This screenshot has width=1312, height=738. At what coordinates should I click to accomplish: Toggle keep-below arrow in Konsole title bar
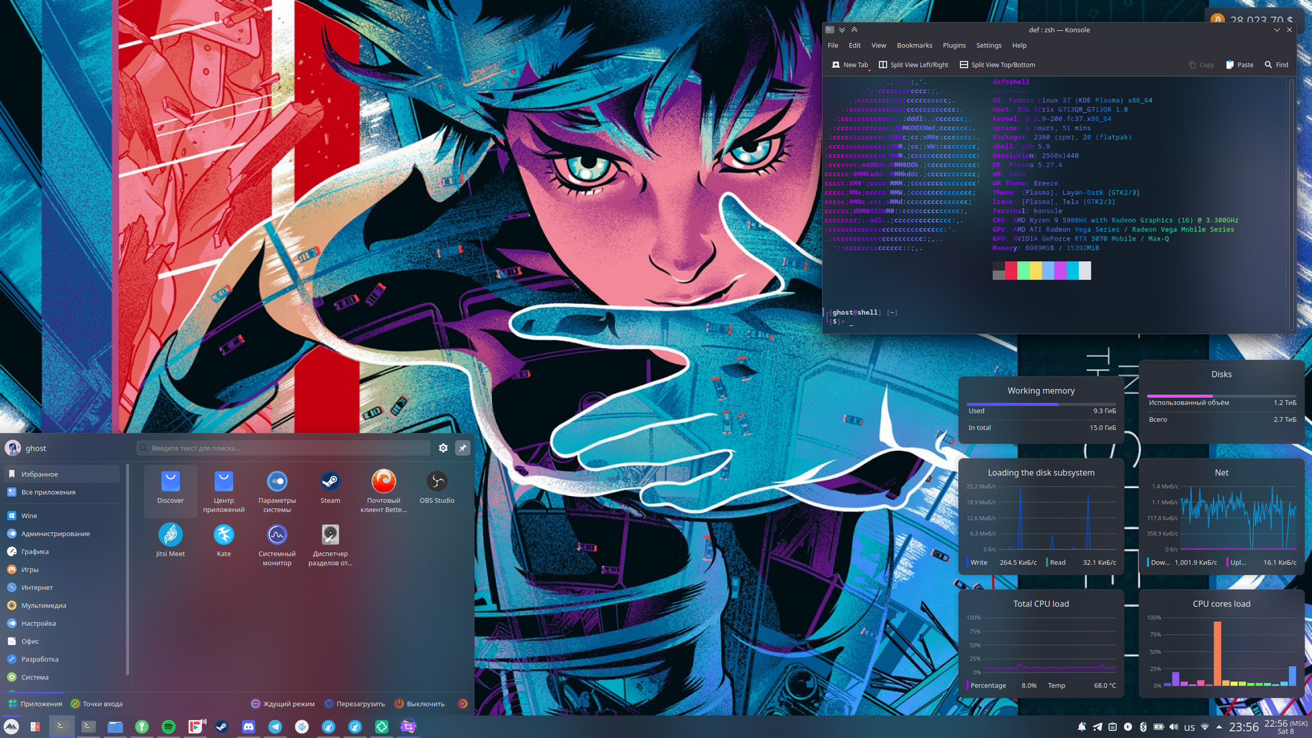point(842,30)
